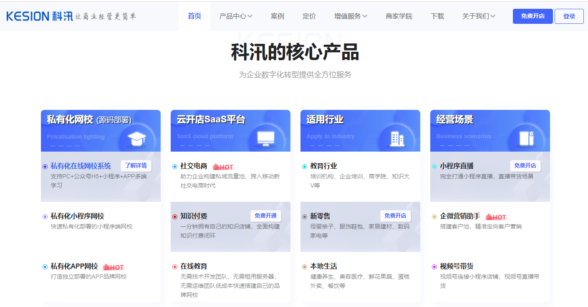Click the heading 科汛的核心产品
This screenshot has width=588, height=307.
point(295,52)
